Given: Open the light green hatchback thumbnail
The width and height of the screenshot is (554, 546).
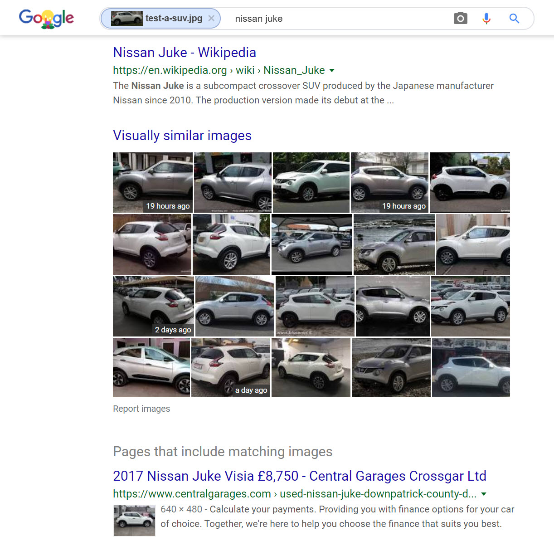Looking at the screenshot, I should (151, 367).
